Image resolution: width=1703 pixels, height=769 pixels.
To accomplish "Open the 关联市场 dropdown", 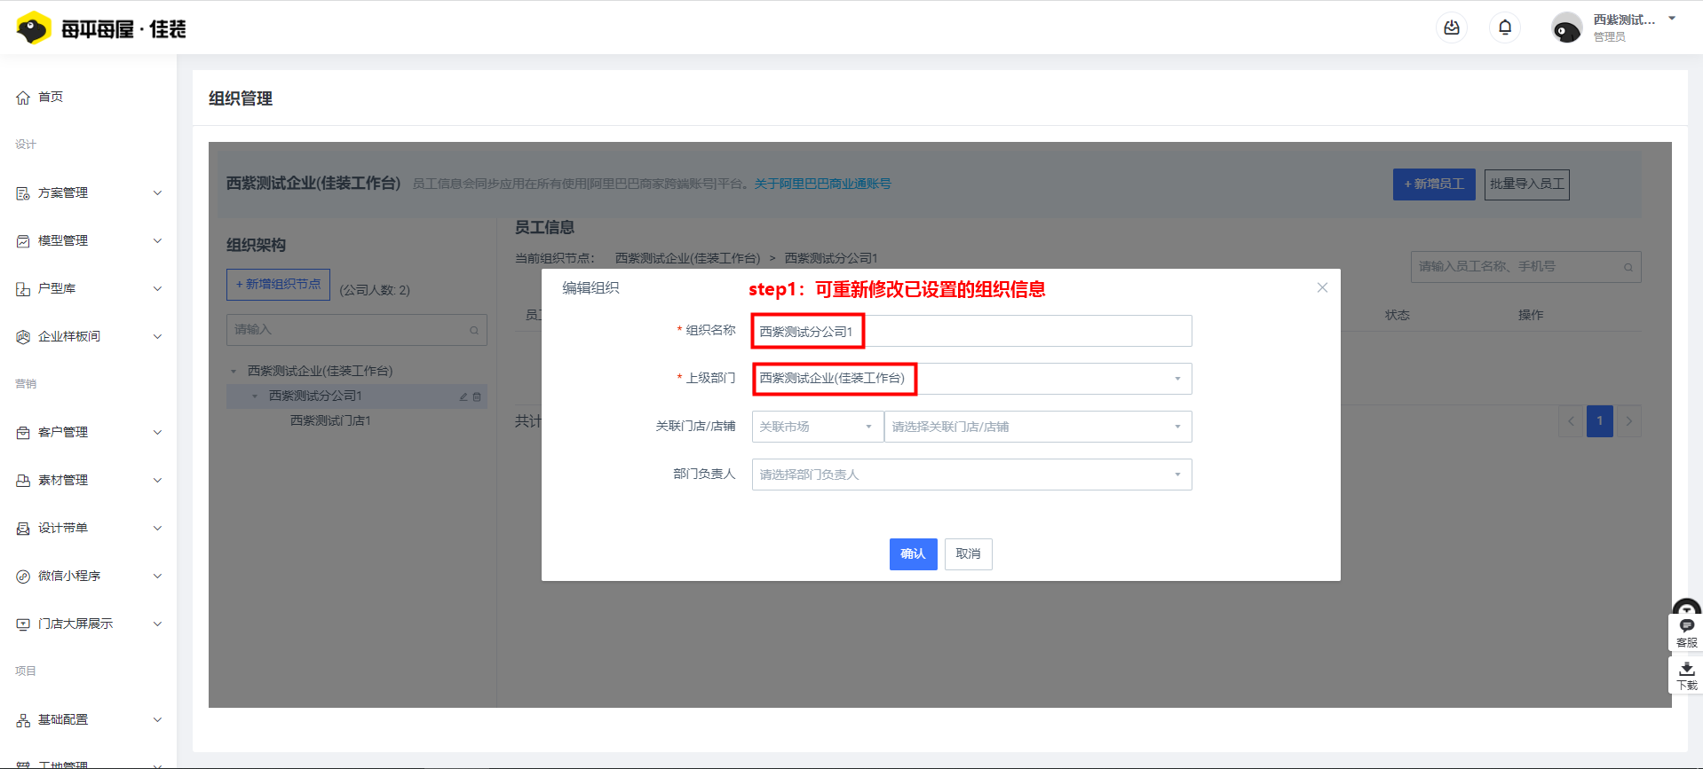I will click(817, 427).
